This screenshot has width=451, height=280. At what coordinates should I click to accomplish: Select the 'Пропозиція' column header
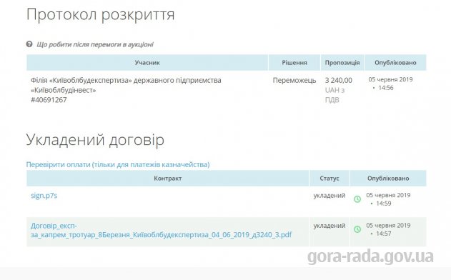coord(342,63)
